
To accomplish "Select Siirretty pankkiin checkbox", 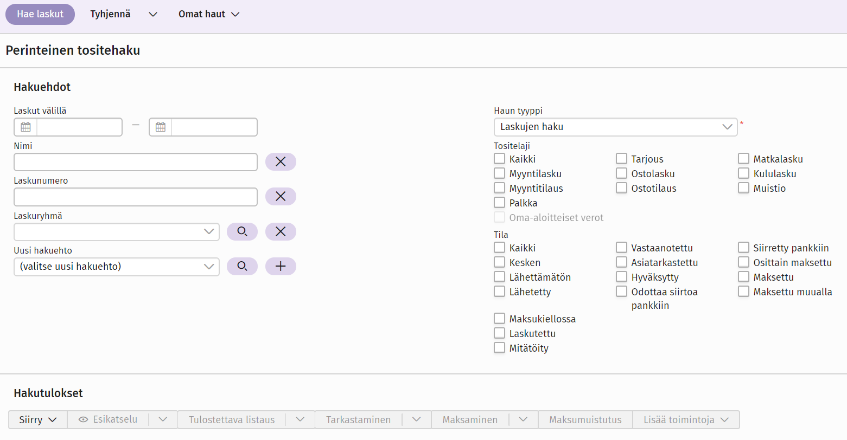I will (x=744, y=248).
